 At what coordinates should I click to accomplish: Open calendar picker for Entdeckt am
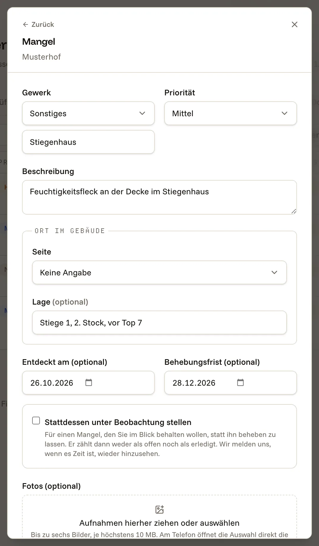tap(89, 382)
